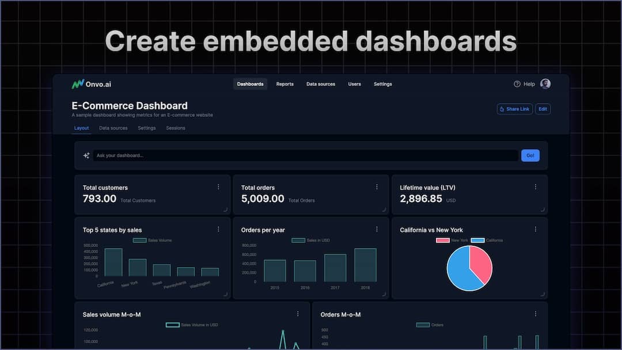Switch to the Reports navigation tab
The height and width of the screenshot is (350, 622).
click(285, 83)
